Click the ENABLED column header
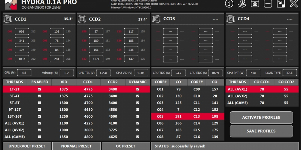 tap(39, 82)
